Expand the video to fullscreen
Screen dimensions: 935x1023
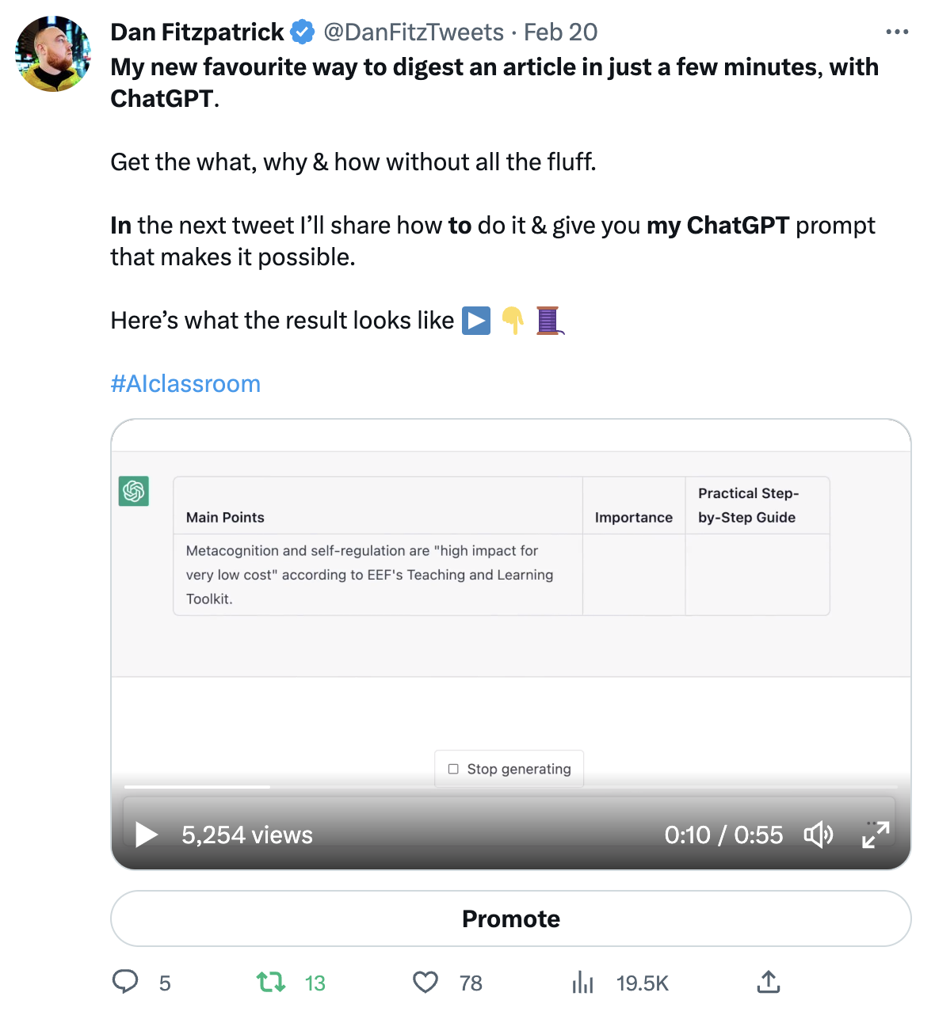click(x=876, y=835)
